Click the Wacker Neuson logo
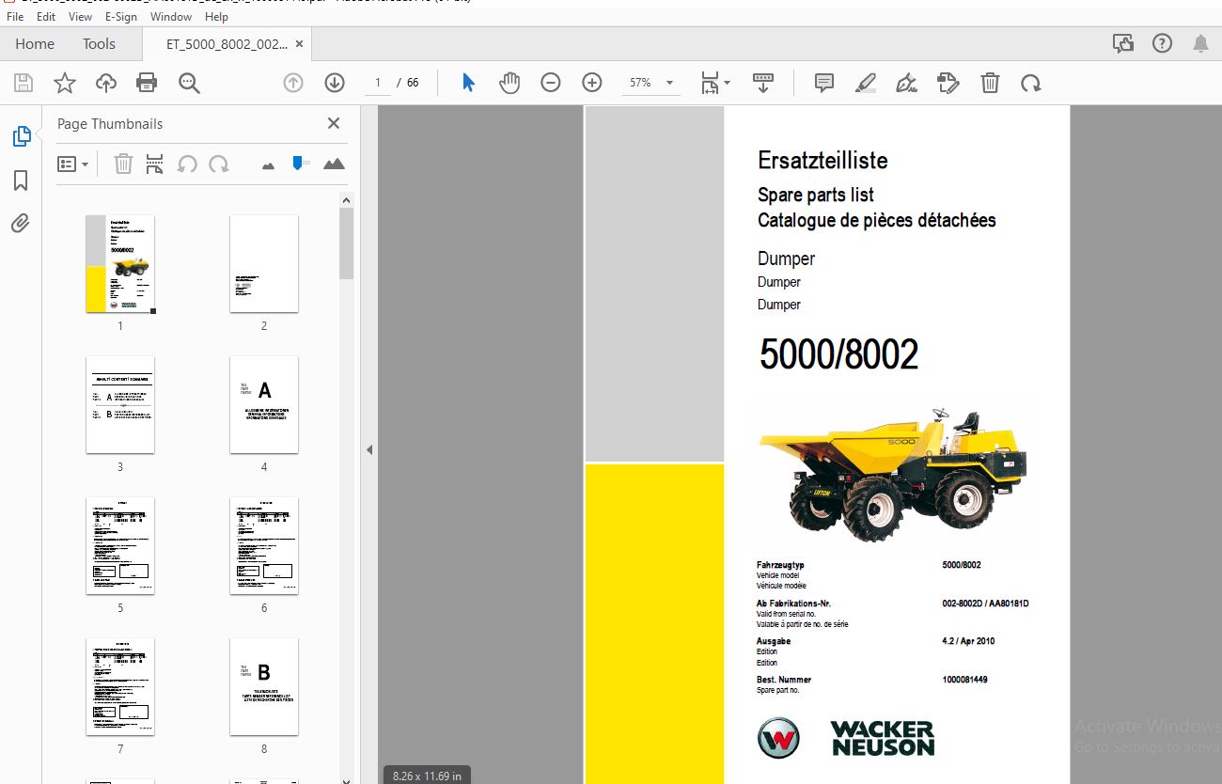The height and width of the screenshot is (784, 1222). pos(846,738)
